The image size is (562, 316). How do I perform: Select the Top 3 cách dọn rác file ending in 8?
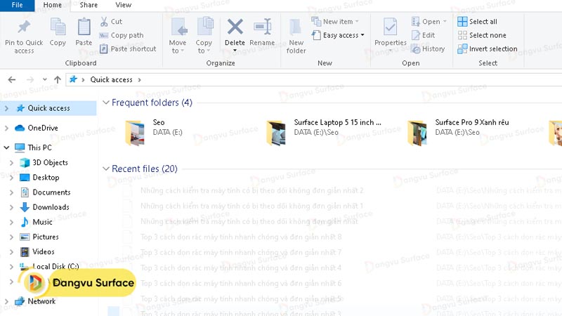click(241, 237)
